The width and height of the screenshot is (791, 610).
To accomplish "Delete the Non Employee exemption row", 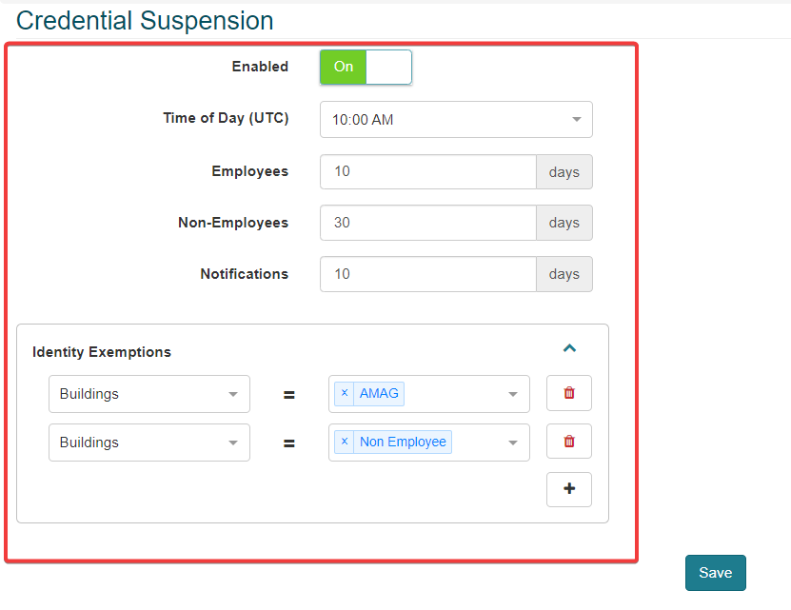I will [x=569, y=442].
